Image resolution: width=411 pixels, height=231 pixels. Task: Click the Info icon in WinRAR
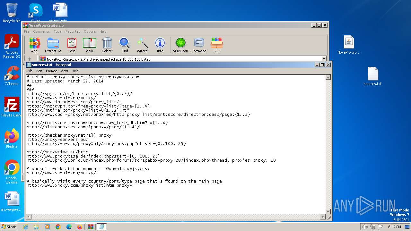click(x=160, y=45)
